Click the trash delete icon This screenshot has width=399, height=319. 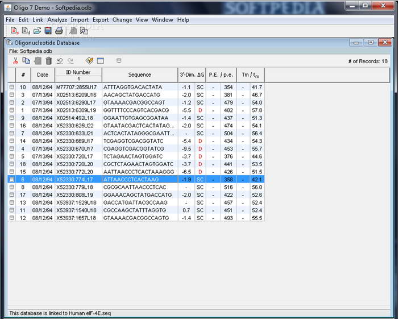click(x=49, y=61)
